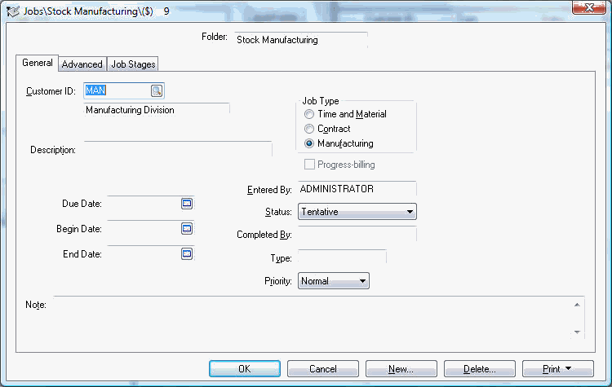The image size is (612, 387).
Task: Switch to the Advanced tab
Action: coord(82,64)
